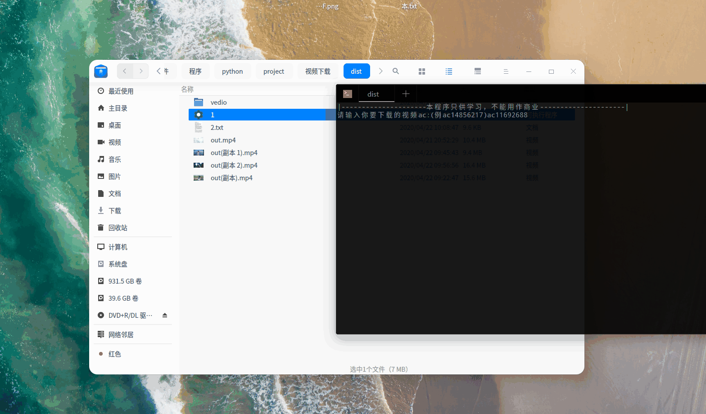Go back with the left arrow button

pyautogui.click(x=125, y=71)
